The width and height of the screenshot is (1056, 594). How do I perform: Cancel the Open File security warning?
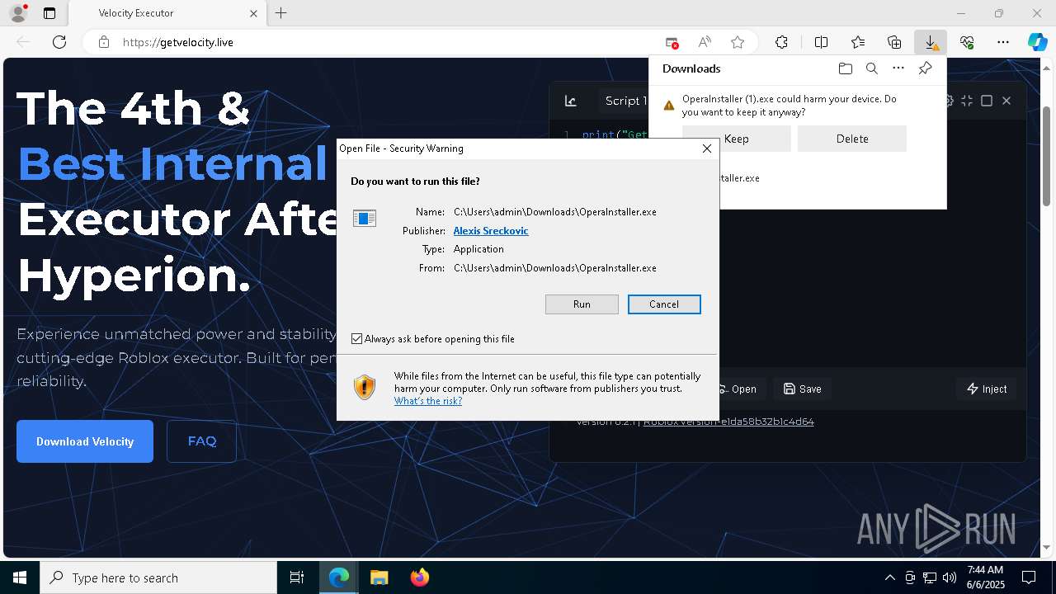664,304
